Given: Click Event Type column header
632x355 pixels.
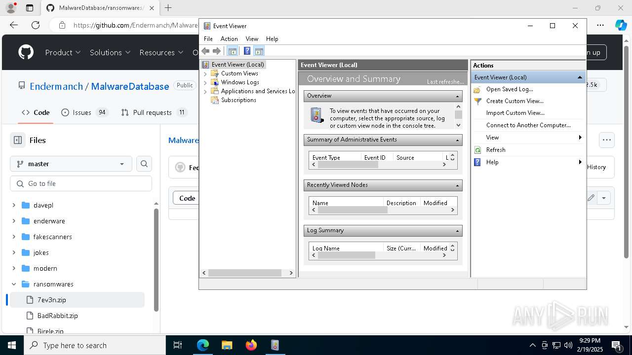Looking at the screenshot, I should 336,158.
